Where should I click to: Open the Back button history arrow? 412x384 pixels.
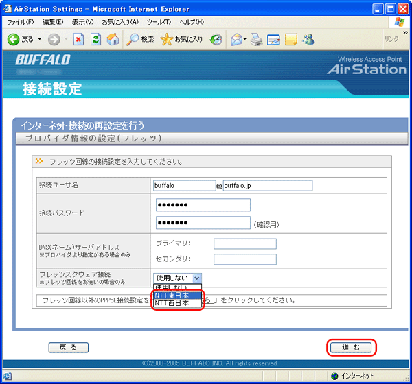pos(40,39)
